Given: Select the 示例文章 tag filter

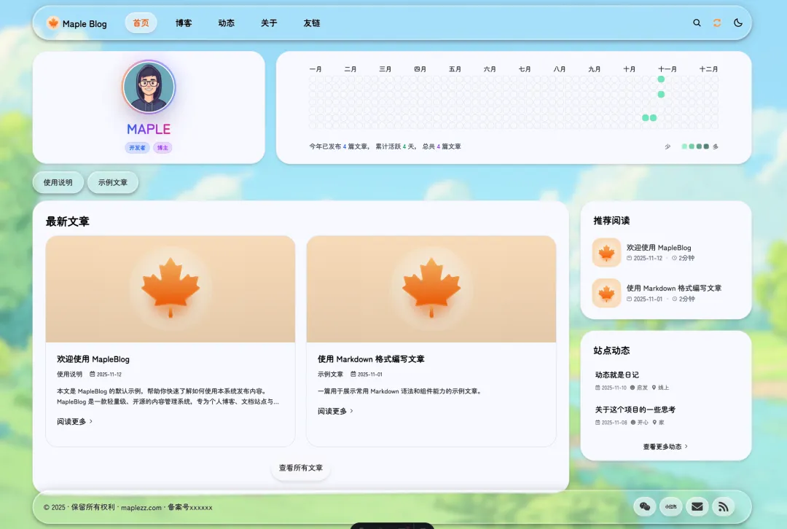Looking at the screenshot, I should [x=113, y=182].
